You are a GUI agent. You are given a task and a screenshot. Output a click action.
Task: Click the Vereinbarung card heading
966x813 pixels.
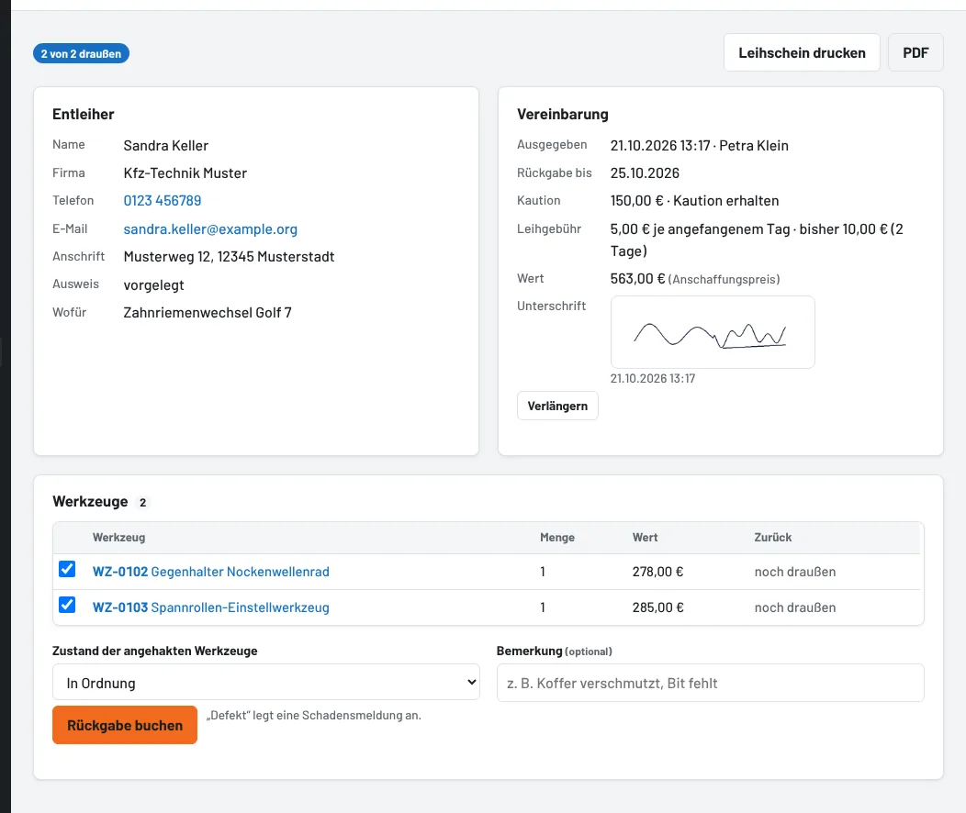pyautogui.click(x=563, y=115)
